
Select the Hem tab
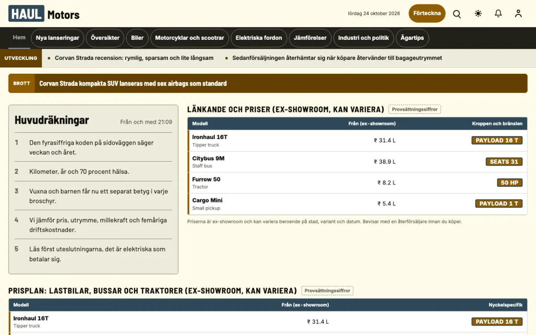click(19, 38)
